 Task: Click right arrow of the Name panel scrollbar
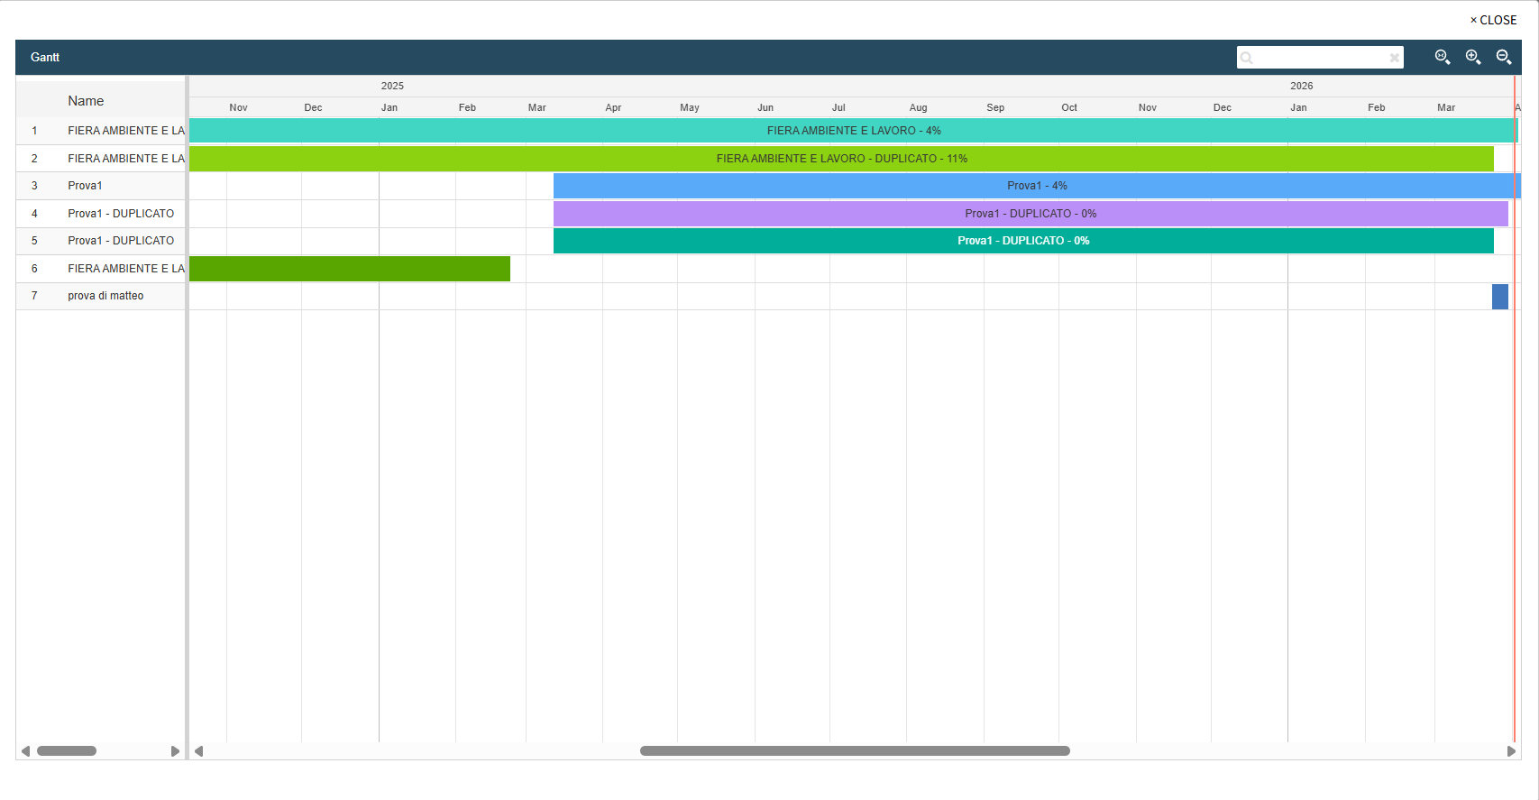point(175,751)
